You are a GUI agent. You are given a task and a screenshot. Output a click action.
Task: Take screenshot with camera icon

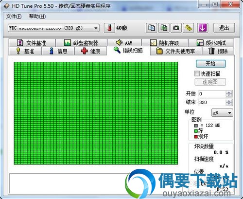point(176,28)
